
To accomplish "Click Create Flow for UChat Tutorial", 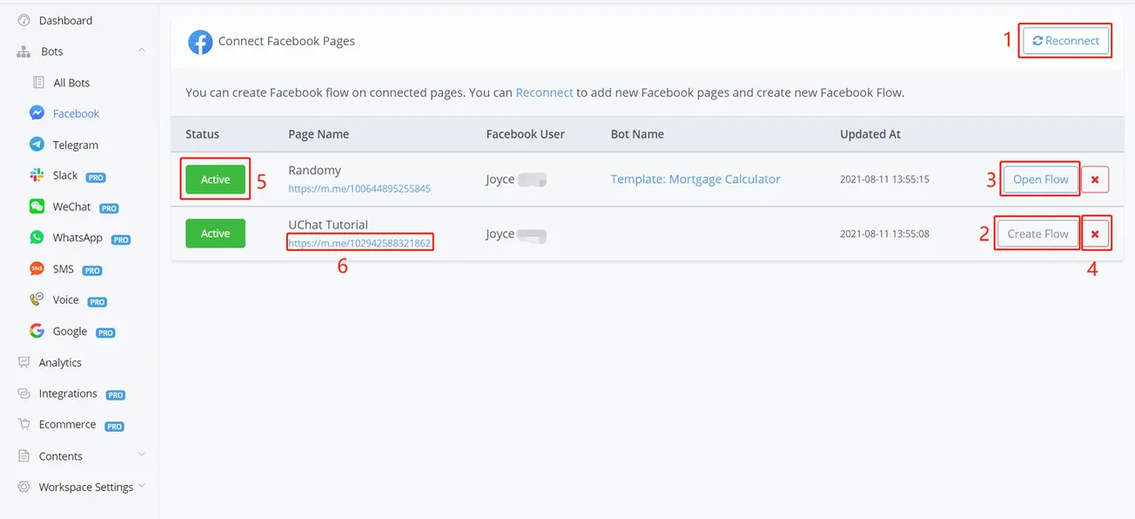I will click(1038, 233).
